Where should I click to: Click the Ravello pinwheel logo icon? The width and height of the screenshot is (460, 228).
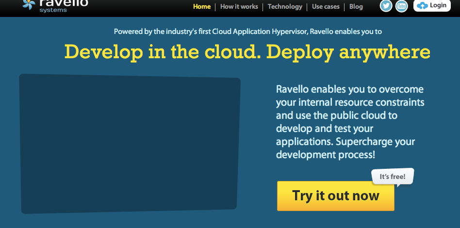pyautogui.click(x=29, y=5)
